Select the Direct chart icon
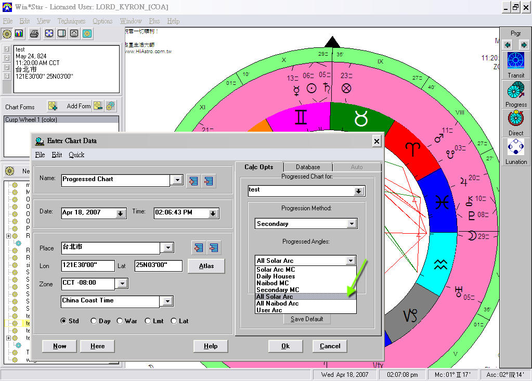The height and width of the screenshot is (381, 532). (516, 119)
